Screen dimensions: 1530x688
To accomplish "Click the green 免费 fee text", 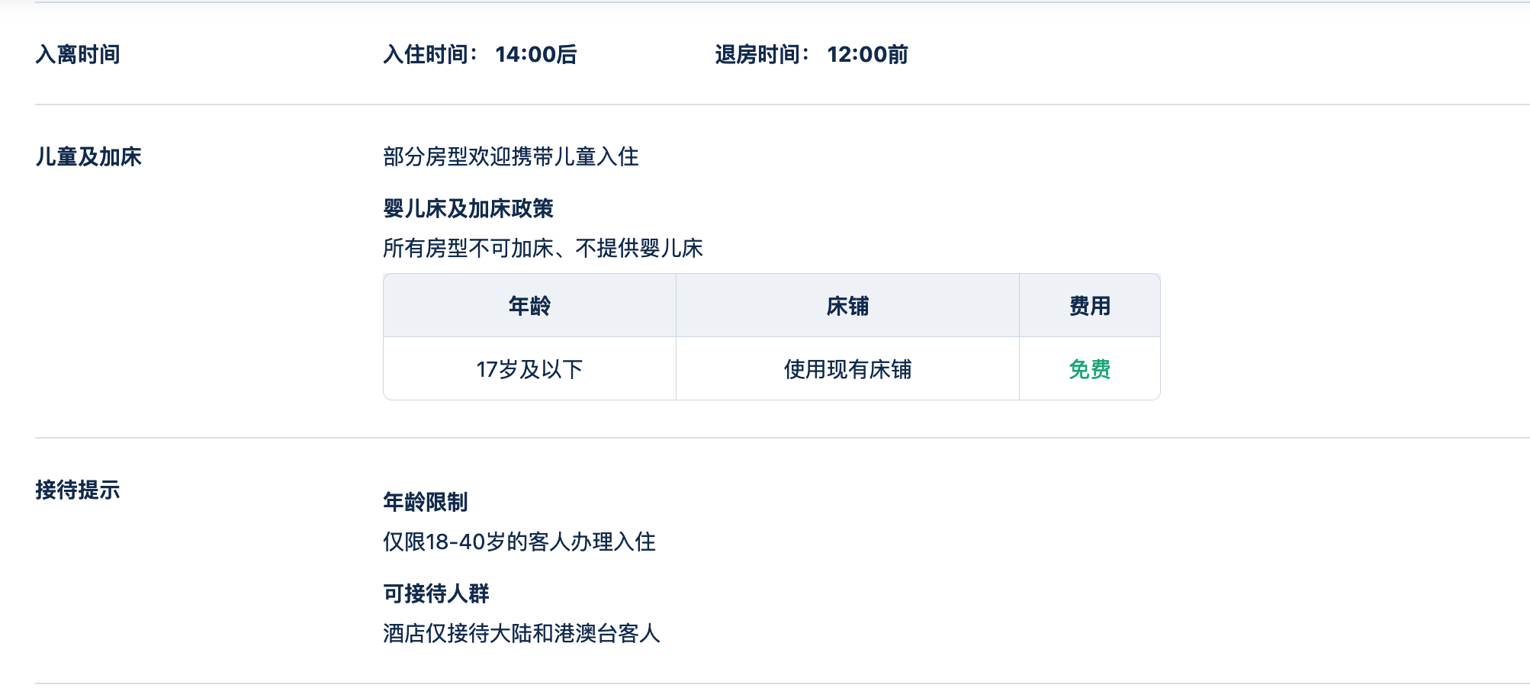I will pos(1090,370).
